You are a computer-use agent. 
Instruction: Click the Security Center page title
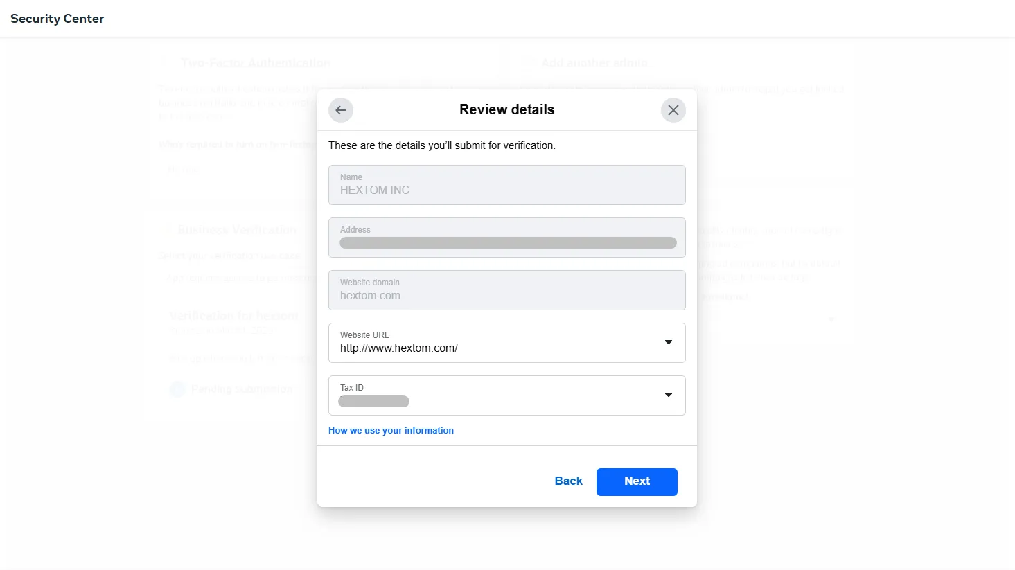point(57,19)
